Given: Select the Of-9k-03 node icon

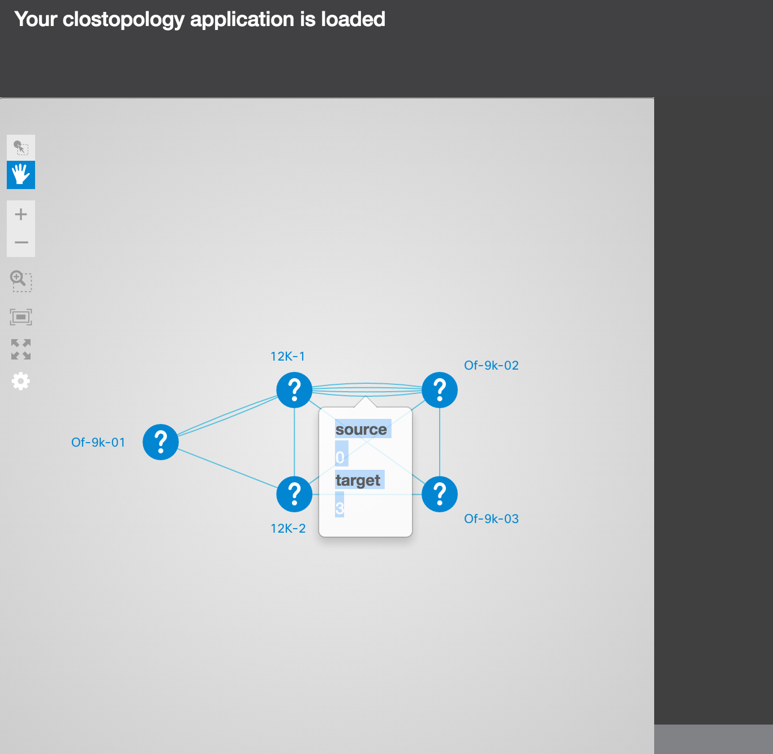Looking at the screenshot, I should (x=440, y=494).
